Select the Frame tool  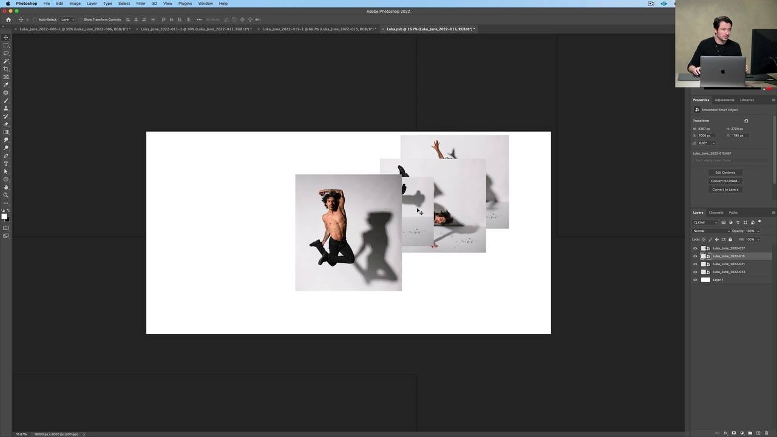coord(6,76)
